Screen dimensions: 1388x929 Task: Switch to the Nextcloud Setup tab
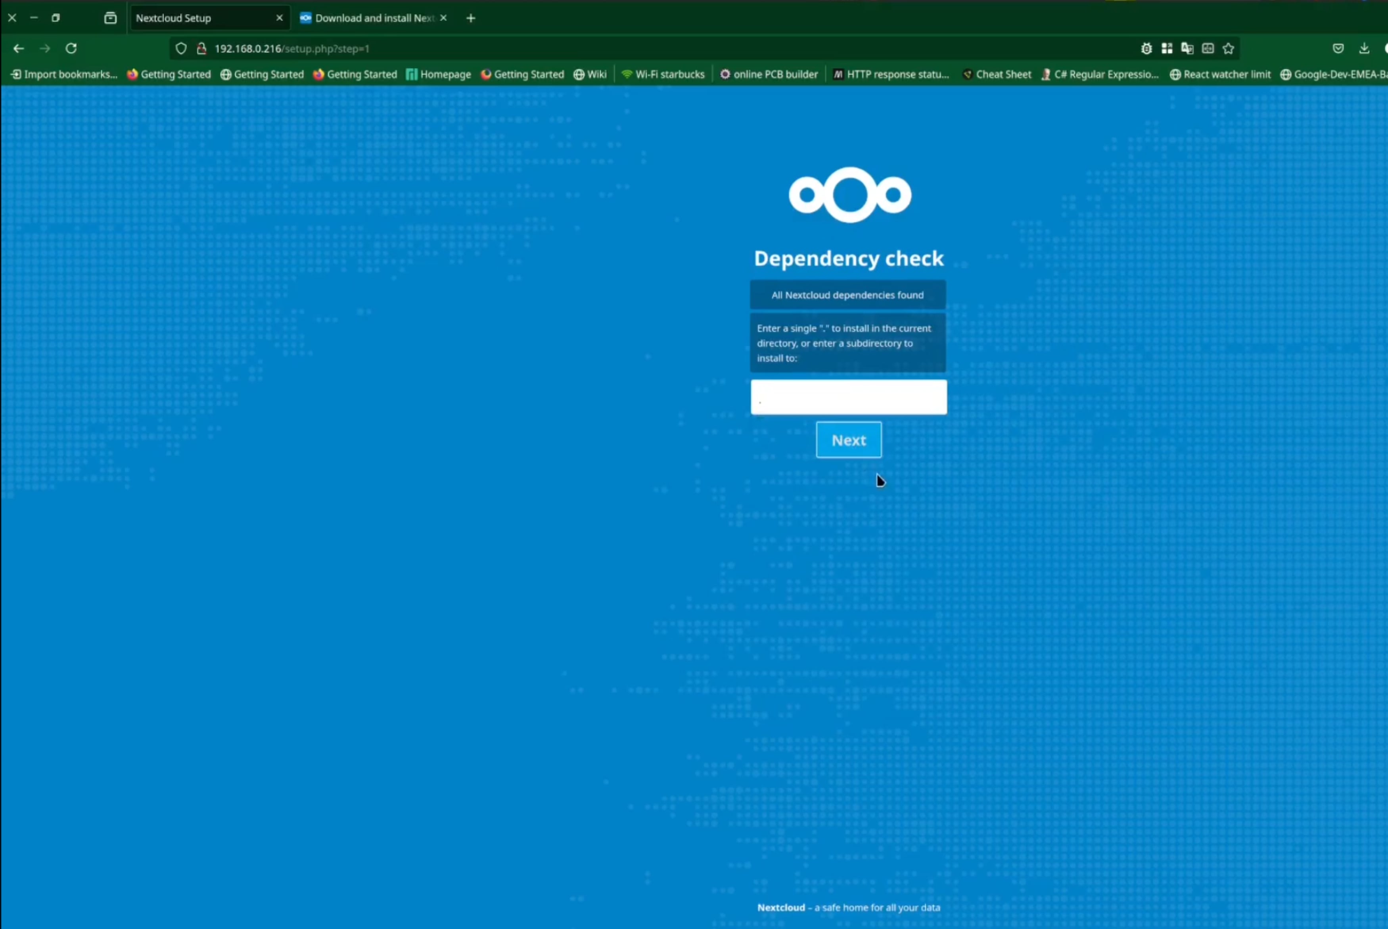click(210, 18)
